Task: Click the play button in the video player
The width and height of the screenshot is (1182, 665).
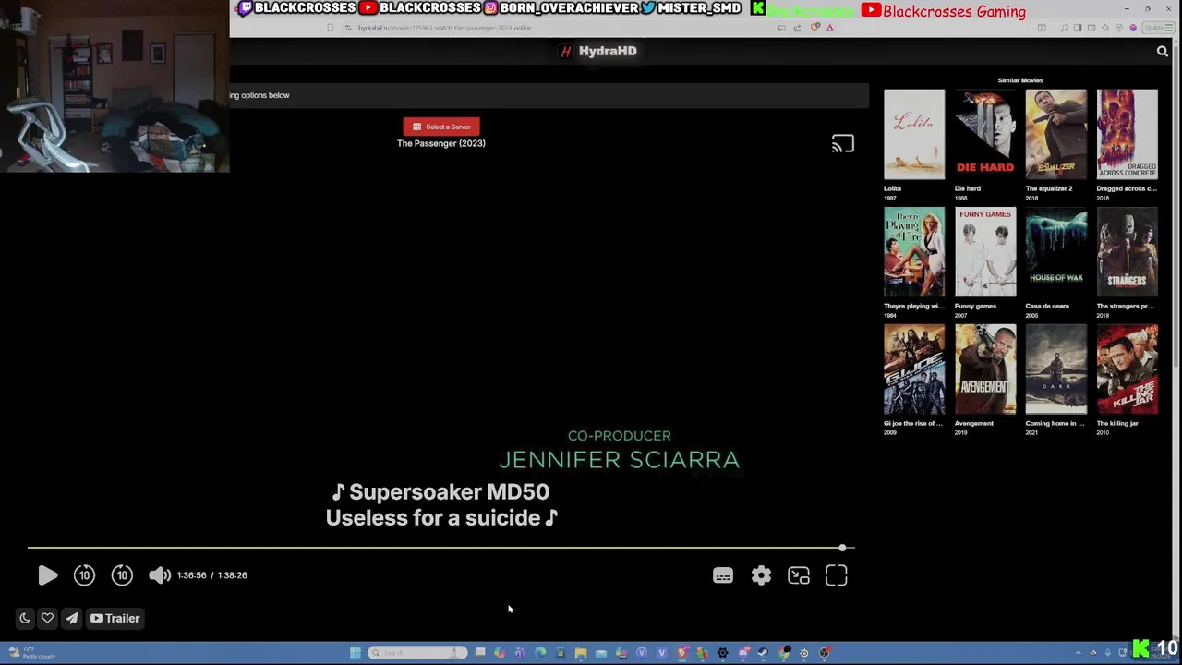Action: [x=48, y=575]
